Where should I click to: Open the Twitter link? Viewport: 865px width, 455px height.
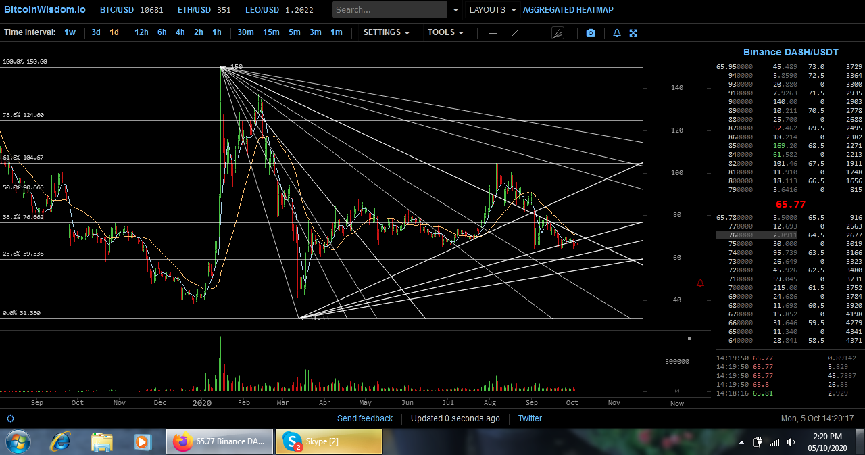530,418
